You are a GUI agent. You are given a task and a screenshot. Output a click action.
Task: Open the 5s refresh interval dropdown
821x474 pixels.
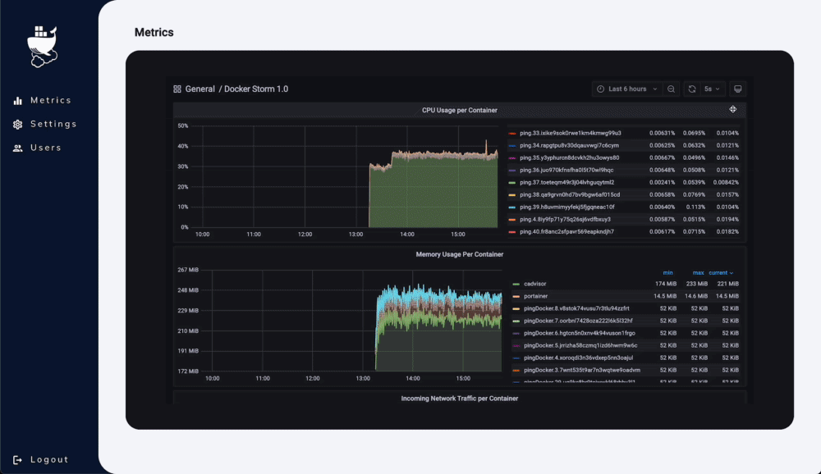click(712, 89)
